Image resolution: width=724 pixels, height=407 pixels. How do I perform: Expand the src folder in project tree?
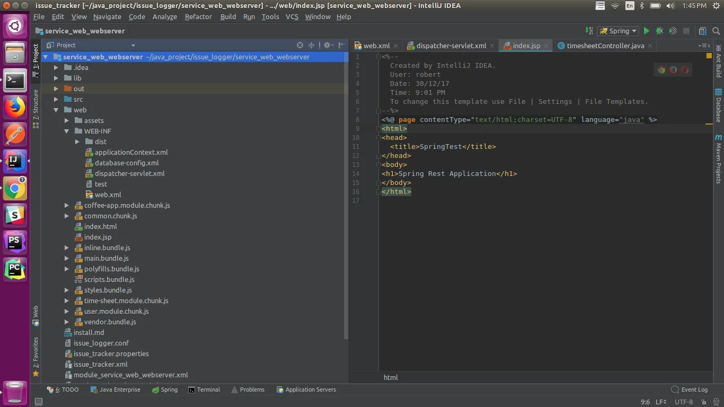(56, 100)
